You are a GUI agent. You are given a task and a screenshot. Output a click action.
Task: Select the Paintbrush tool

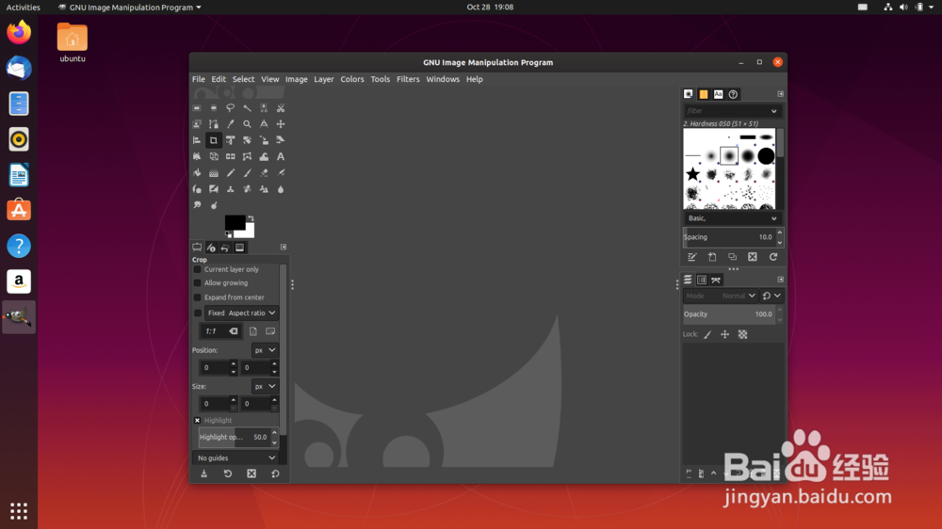coord(247,173)
